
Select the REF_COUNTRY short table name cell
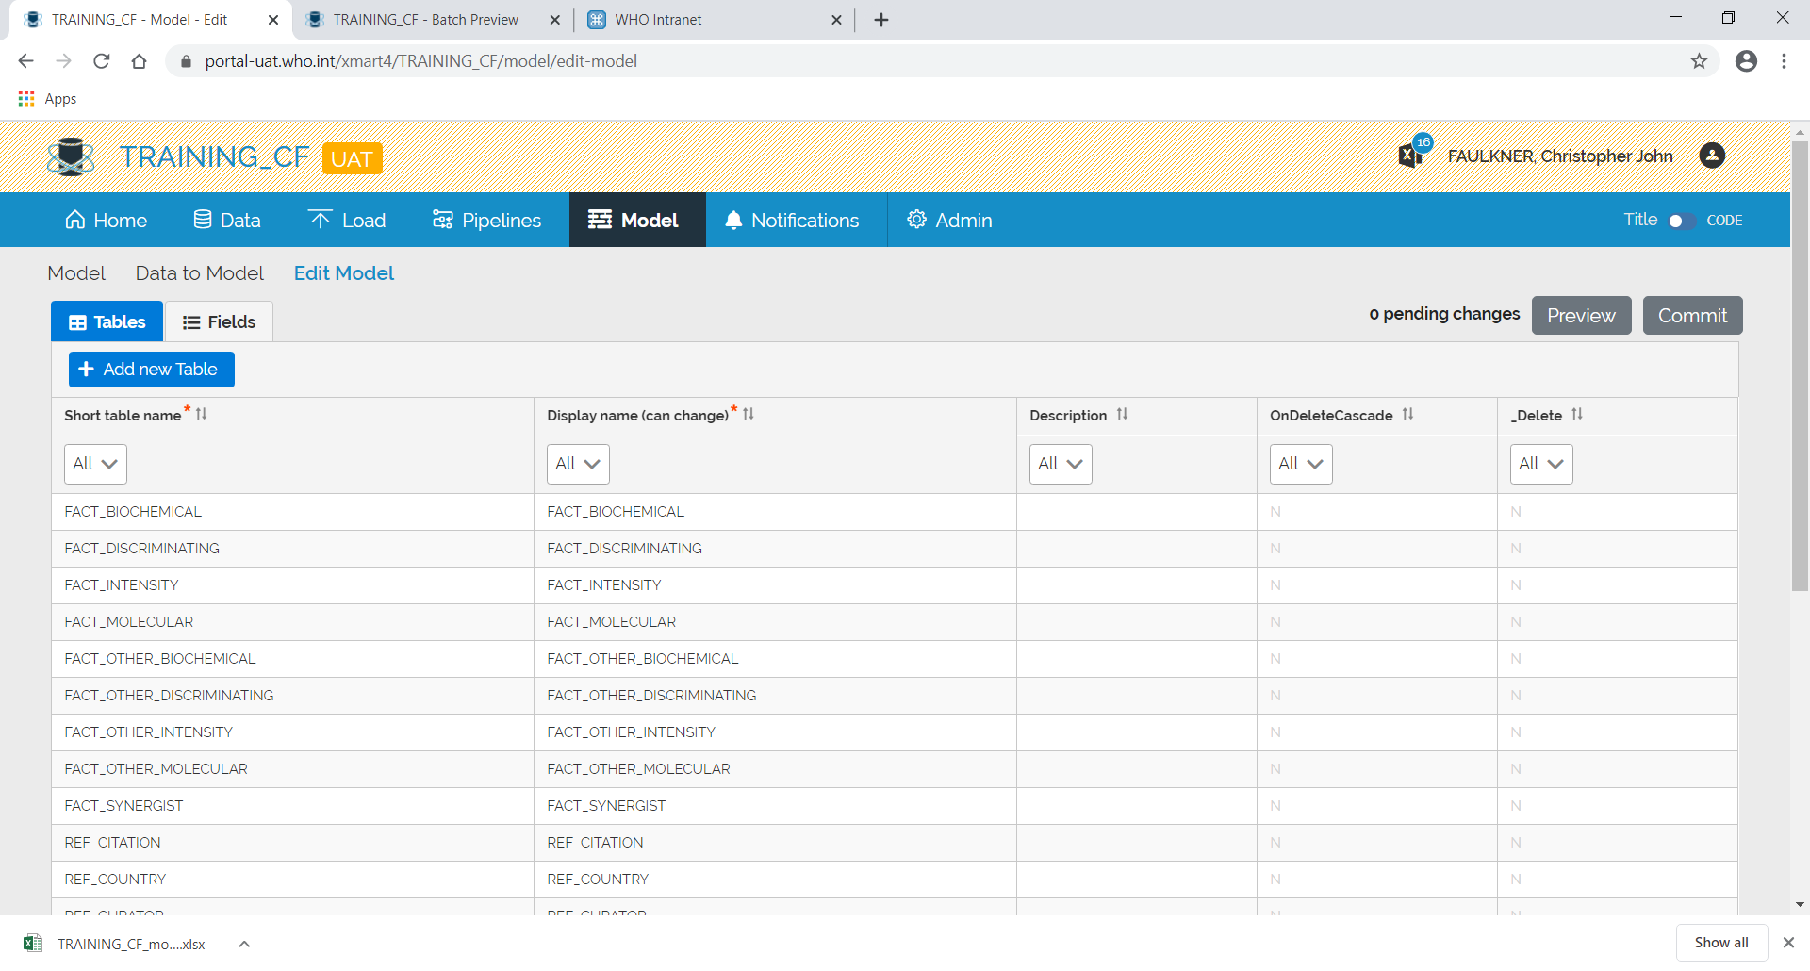tap(292, 880)
